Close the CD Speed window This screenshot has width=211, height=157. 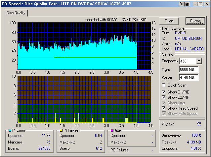point(207,4)
